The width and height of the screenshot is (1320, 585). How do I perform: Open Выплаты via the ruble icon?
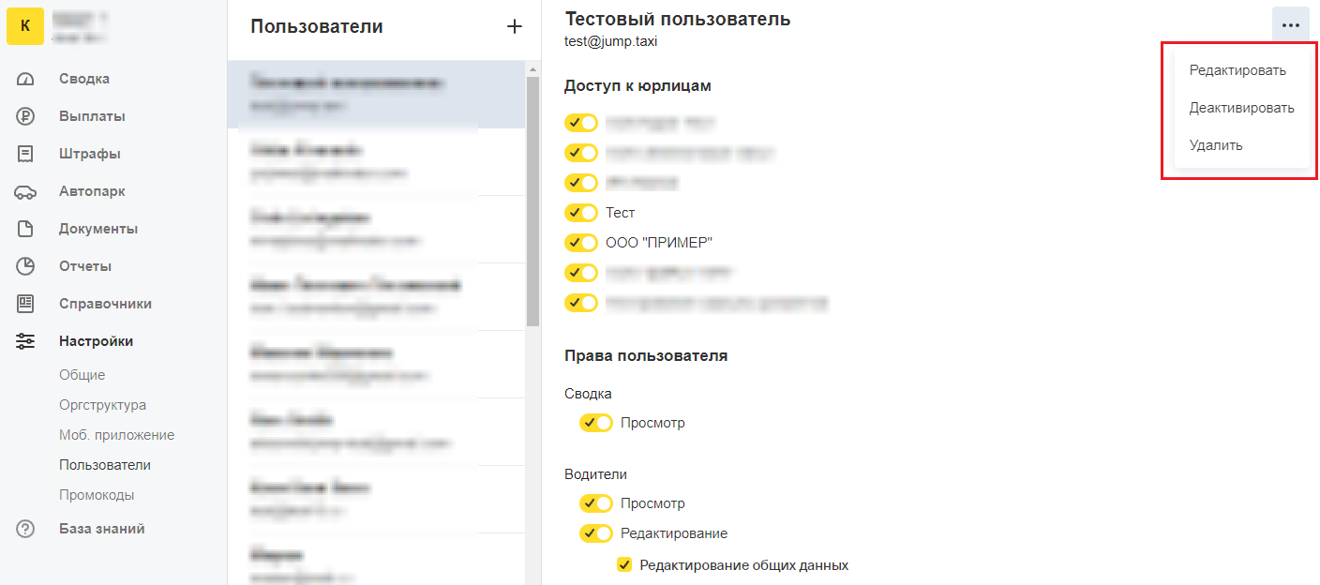click(x=25, y=116)
